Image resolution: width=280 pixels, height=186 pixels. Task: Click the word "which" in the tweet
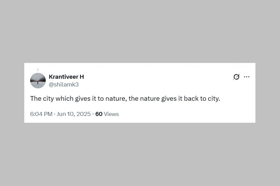[65, 99]
